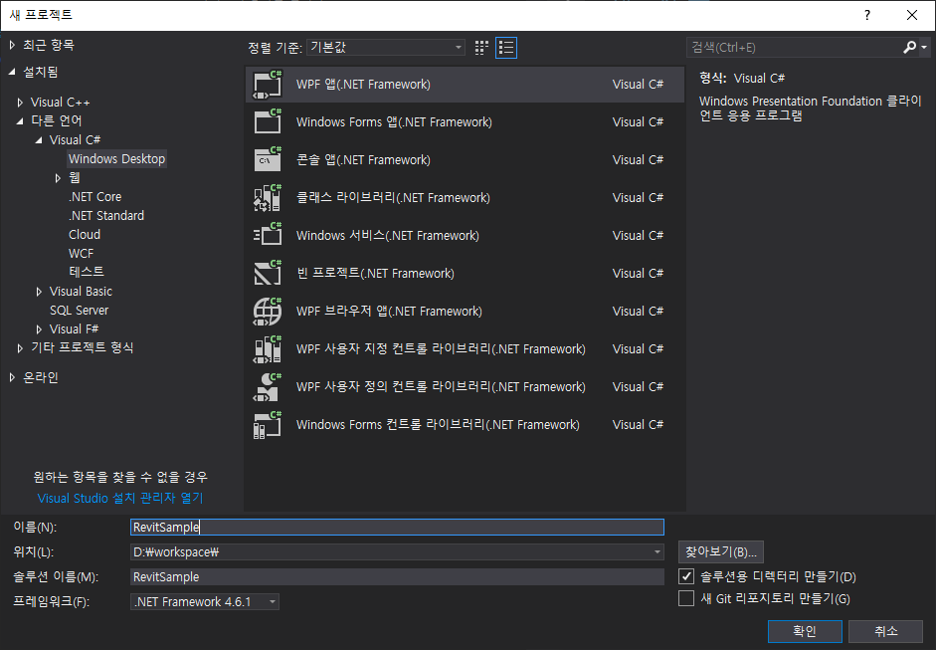Select 클래스 라이브러리(.NET Framework) template name

(393, 198)
